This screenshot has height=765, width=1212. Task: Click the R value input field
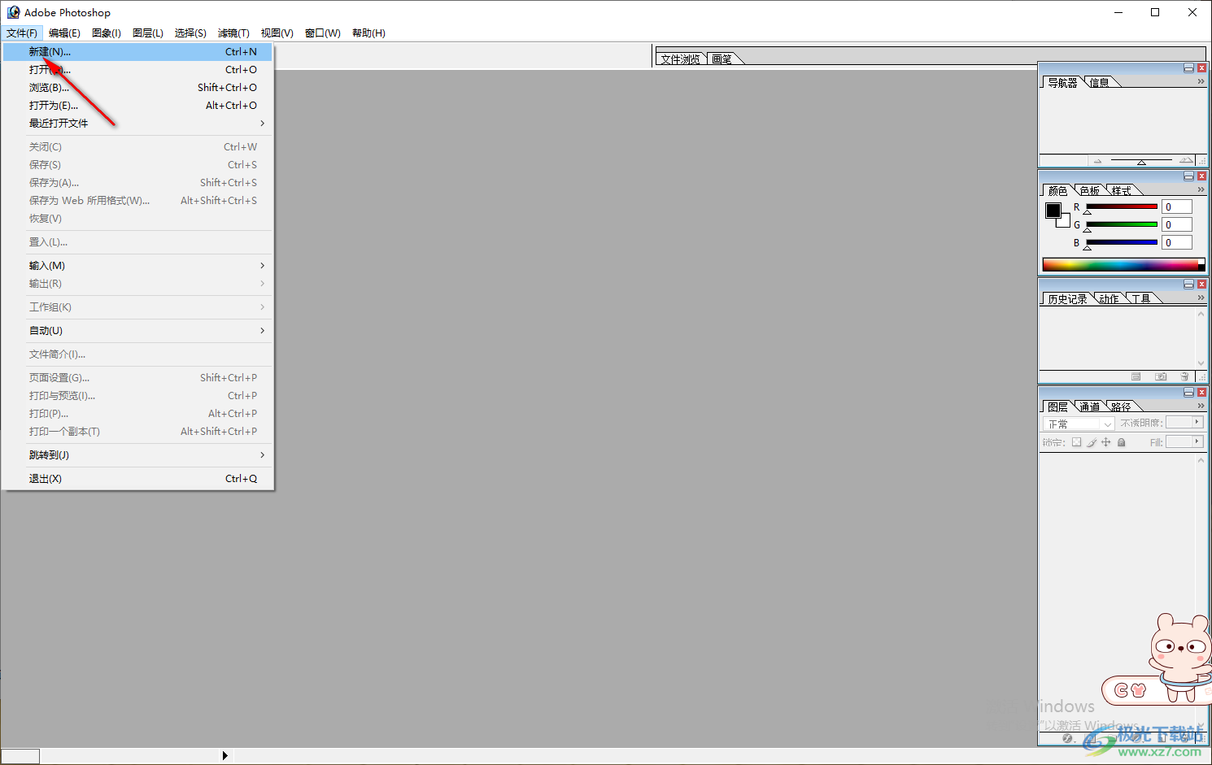point(1176,206)
